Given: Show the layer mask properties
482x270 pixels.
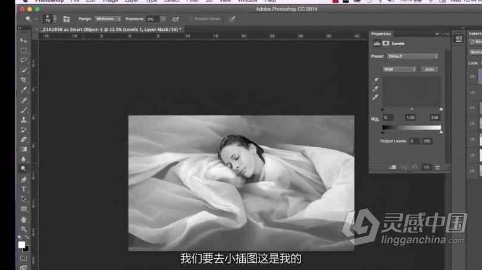Looking at the screenshot, I should pos(386,43).
